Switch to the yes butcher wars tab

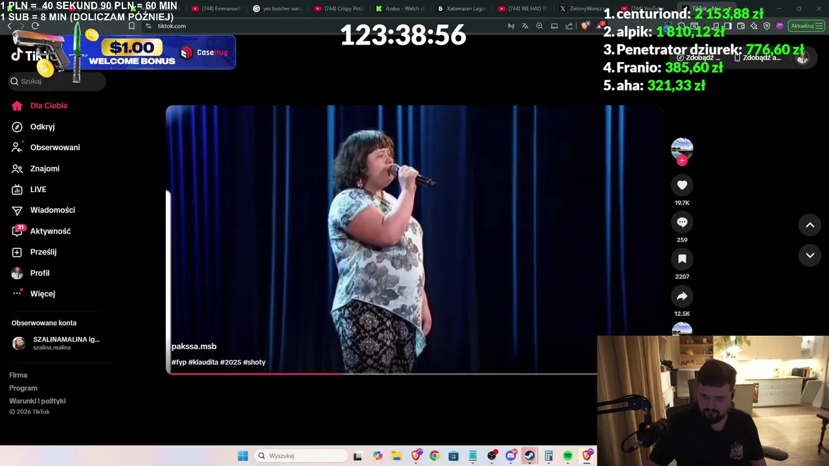(x=278, y=8)
